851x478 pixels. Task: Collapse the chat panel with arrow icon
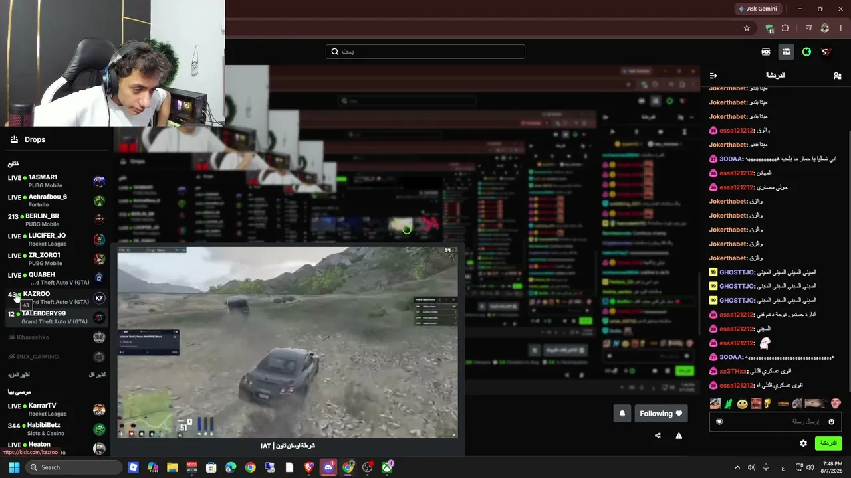pos(713,76)
